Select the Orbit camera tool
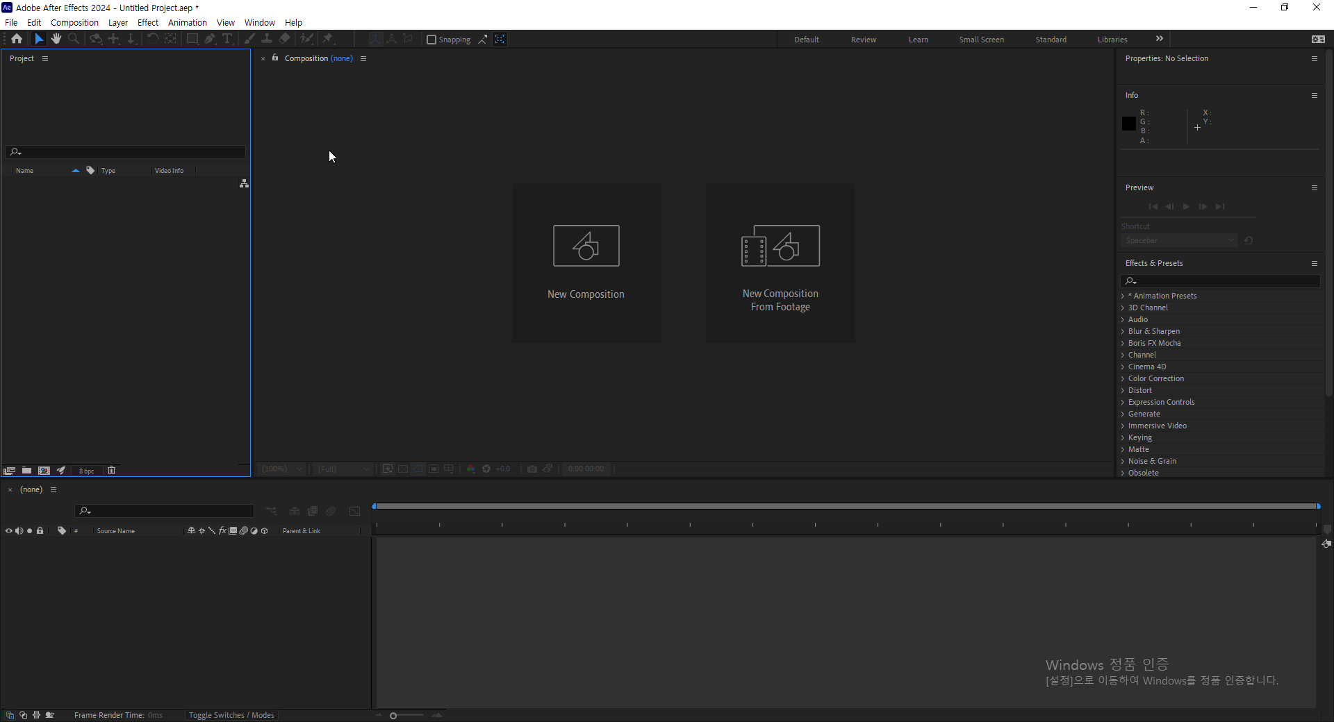Screen dimensions: 1334x722 click(96, 39)
